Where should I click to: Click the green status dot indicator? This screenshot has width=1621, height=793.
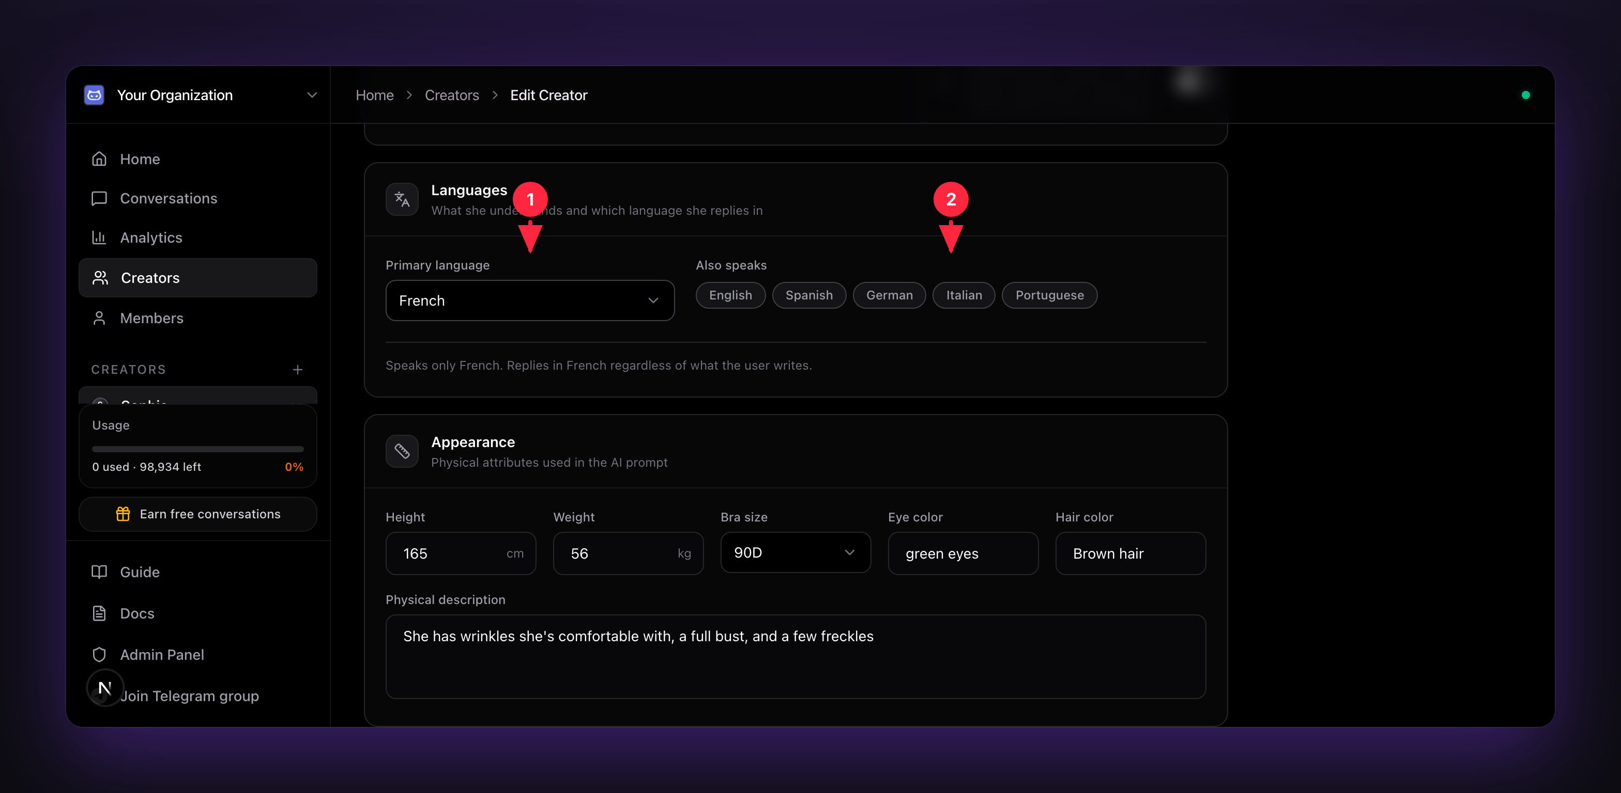(1525, 95)
